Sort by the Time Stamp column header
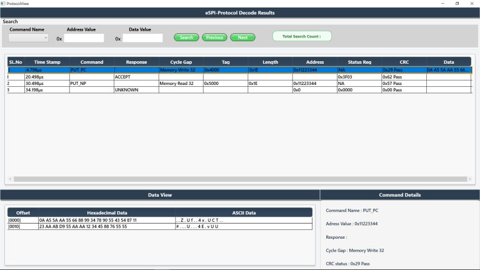Screen dimensions: 480x270 pyautogui.click(x=47, y=62)
